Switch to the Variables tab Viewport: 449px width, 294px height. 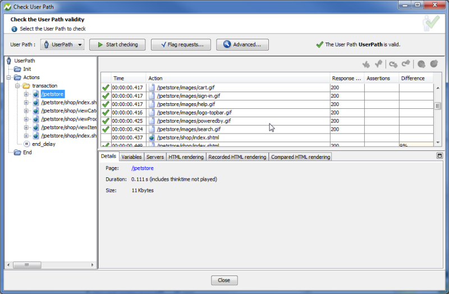pyautogui.click(x=131, y=157)
